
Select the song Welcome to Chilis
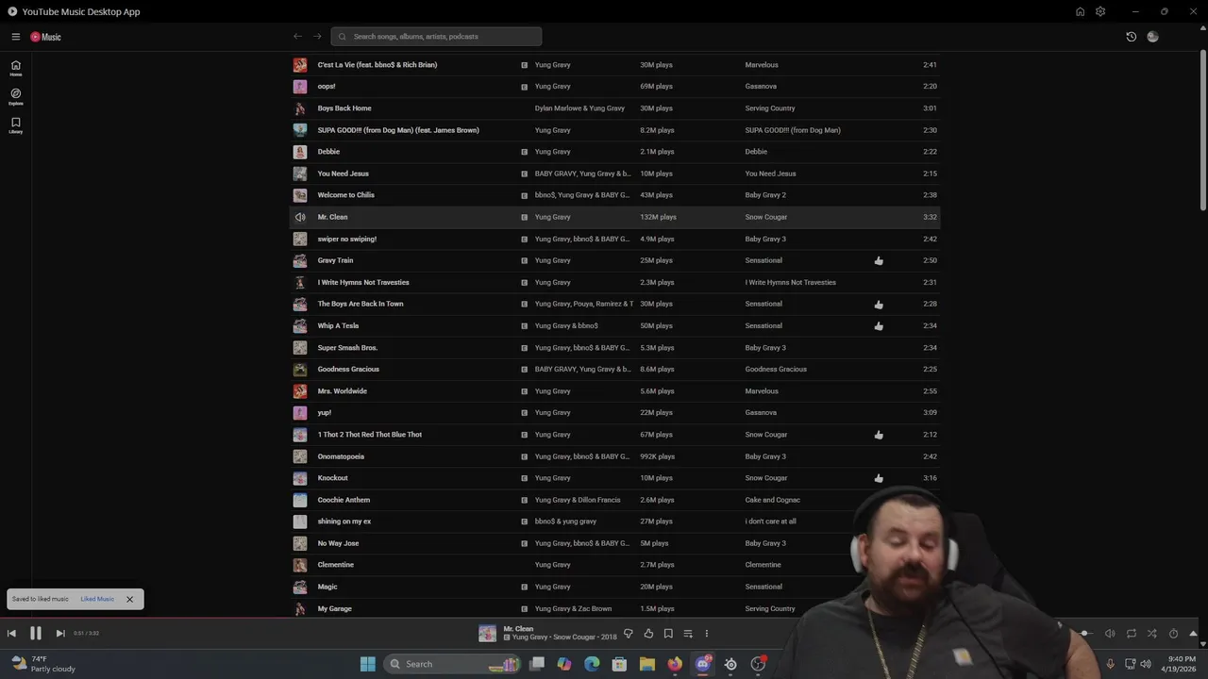coord(345,195)
